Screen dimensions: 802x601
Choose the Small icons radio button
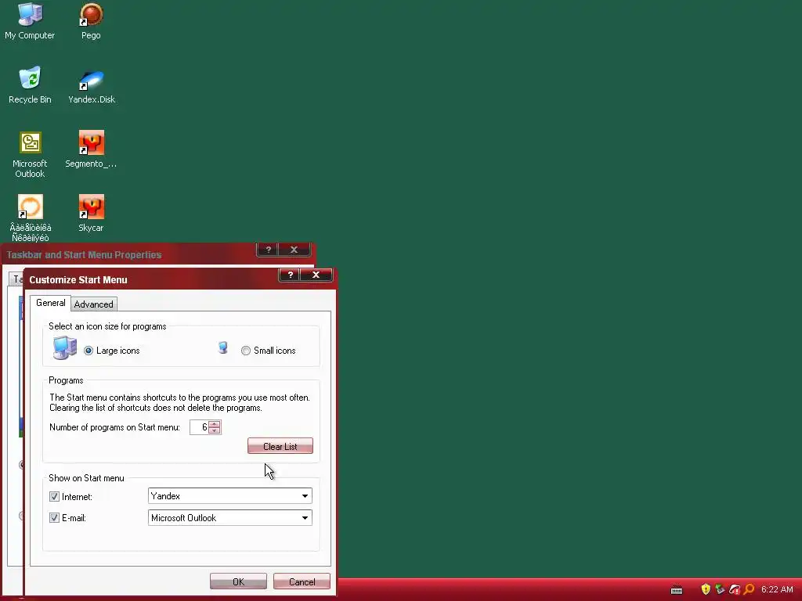coord(245,351)
